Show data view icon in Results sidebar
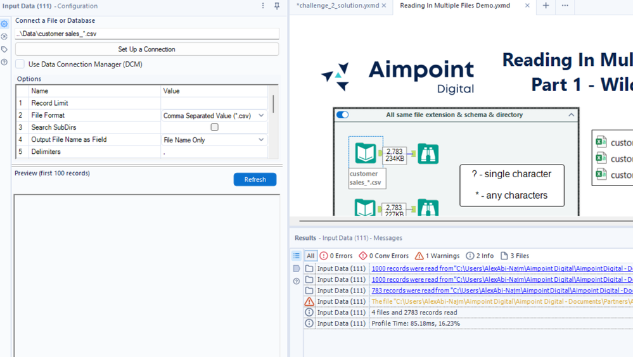633x357 pixels. click(297, 268)
